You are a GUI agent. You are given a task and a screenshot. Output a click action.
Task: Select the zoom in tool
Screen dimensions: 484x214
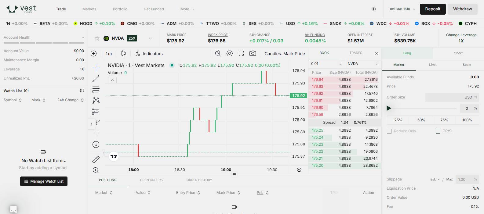coord(96,170)
